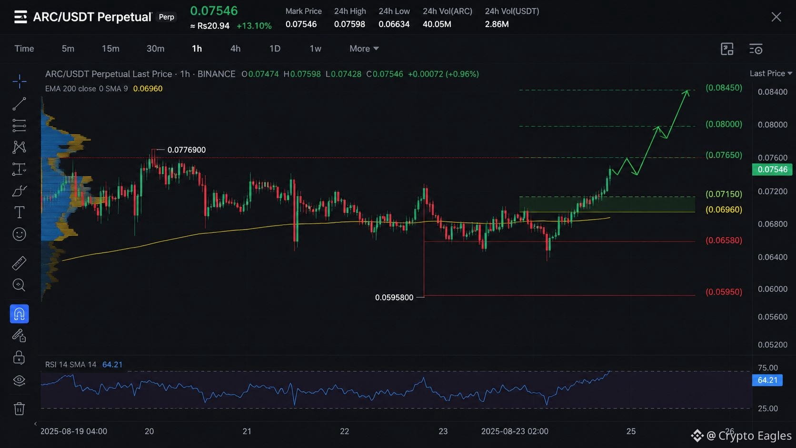Click the chart title ARC/USDT Perpetual Last Price
This screenshot has width=796, height=448.
[x=109, y=74]
